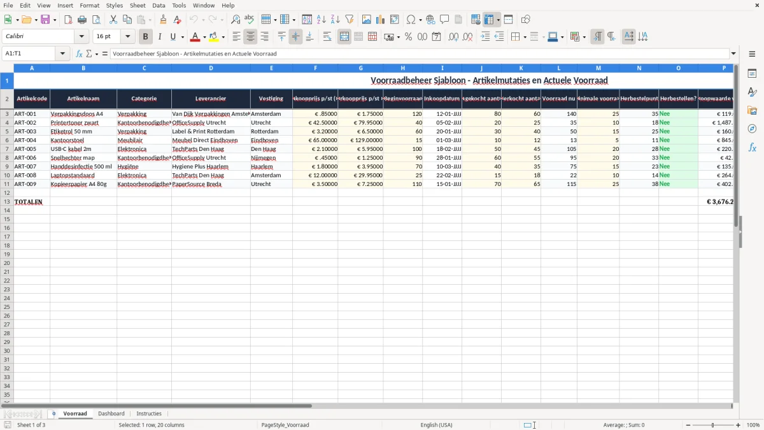Apply the red font color
The height and width of the screenshot is (430, 764).
click(x=196, y=37)
